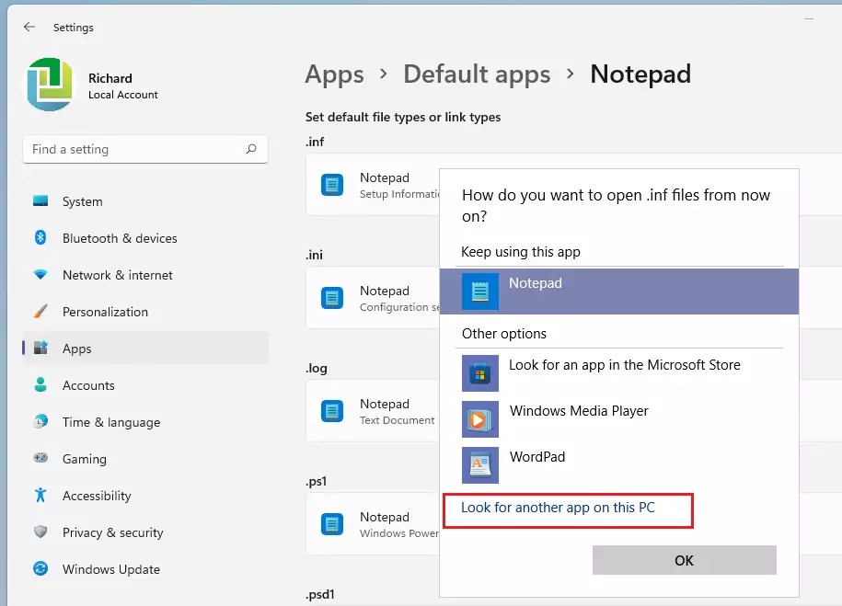
Task: Select the Bluetooth & devices icon
Action: [x=41, y=238]
